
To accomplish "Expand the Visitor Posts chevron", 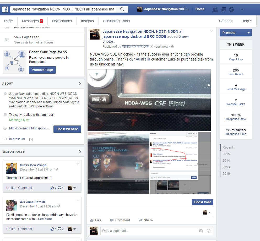I will [x=80, y=152].
